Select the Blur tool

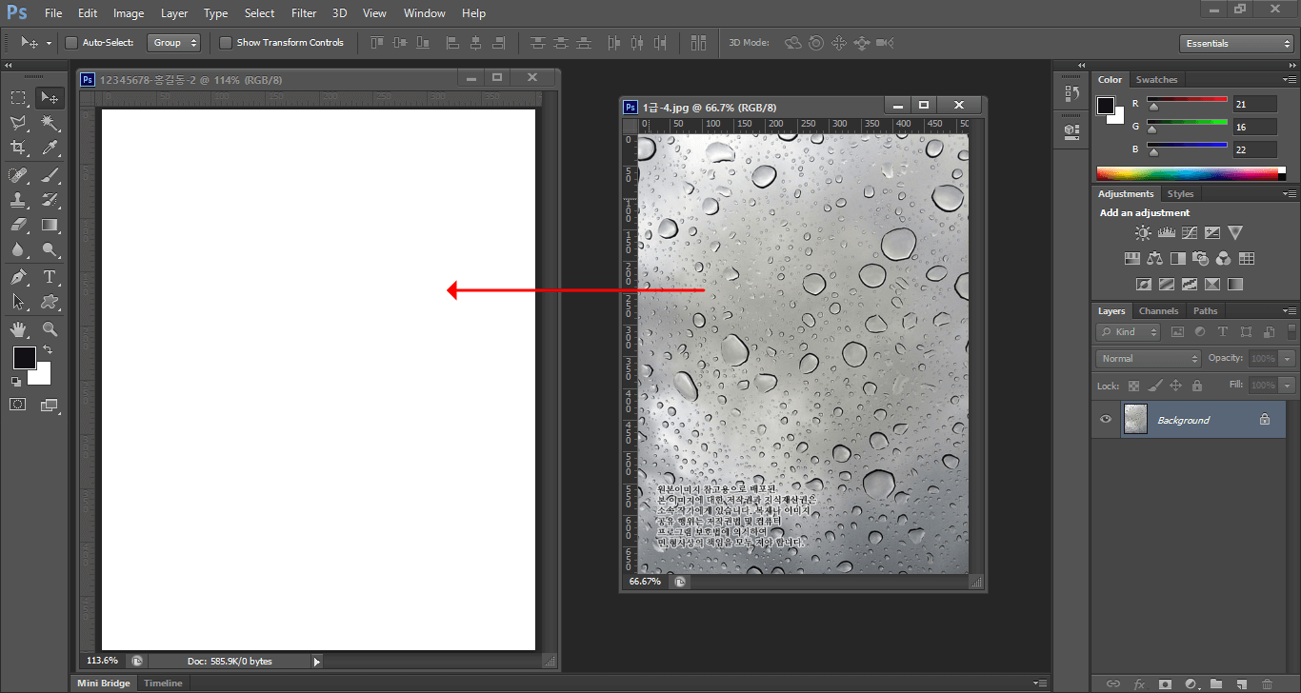(x=18, y=250)
